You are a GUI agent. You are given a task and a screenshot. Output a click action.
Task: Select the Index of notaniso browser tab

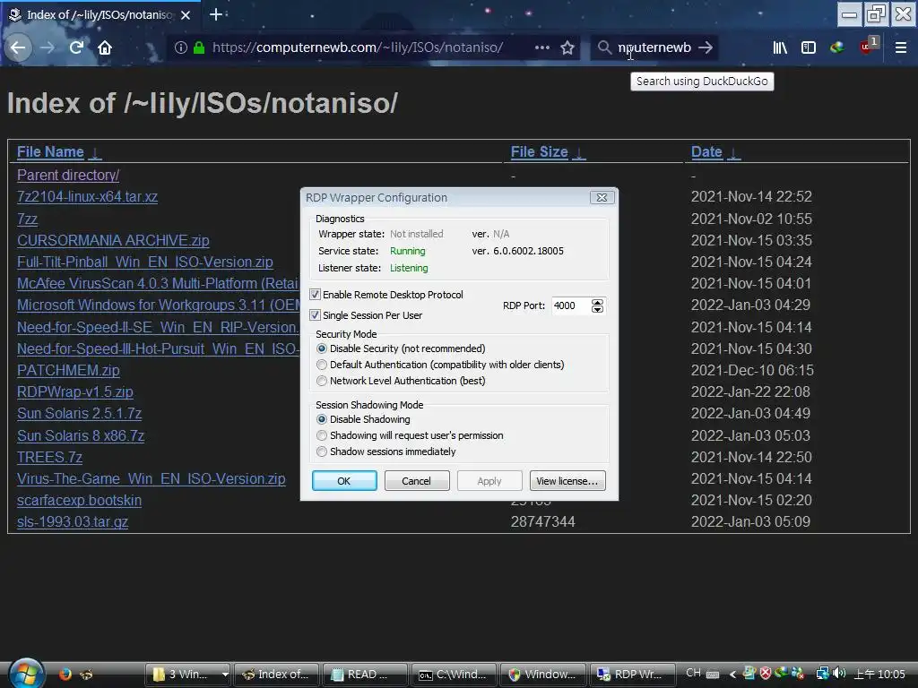100,15
